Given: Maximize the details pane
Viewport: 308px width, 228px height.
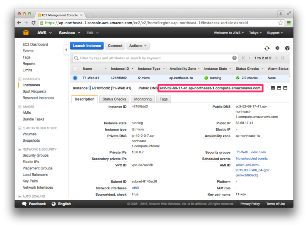Looking at the screenshot, I should point(285,88).
